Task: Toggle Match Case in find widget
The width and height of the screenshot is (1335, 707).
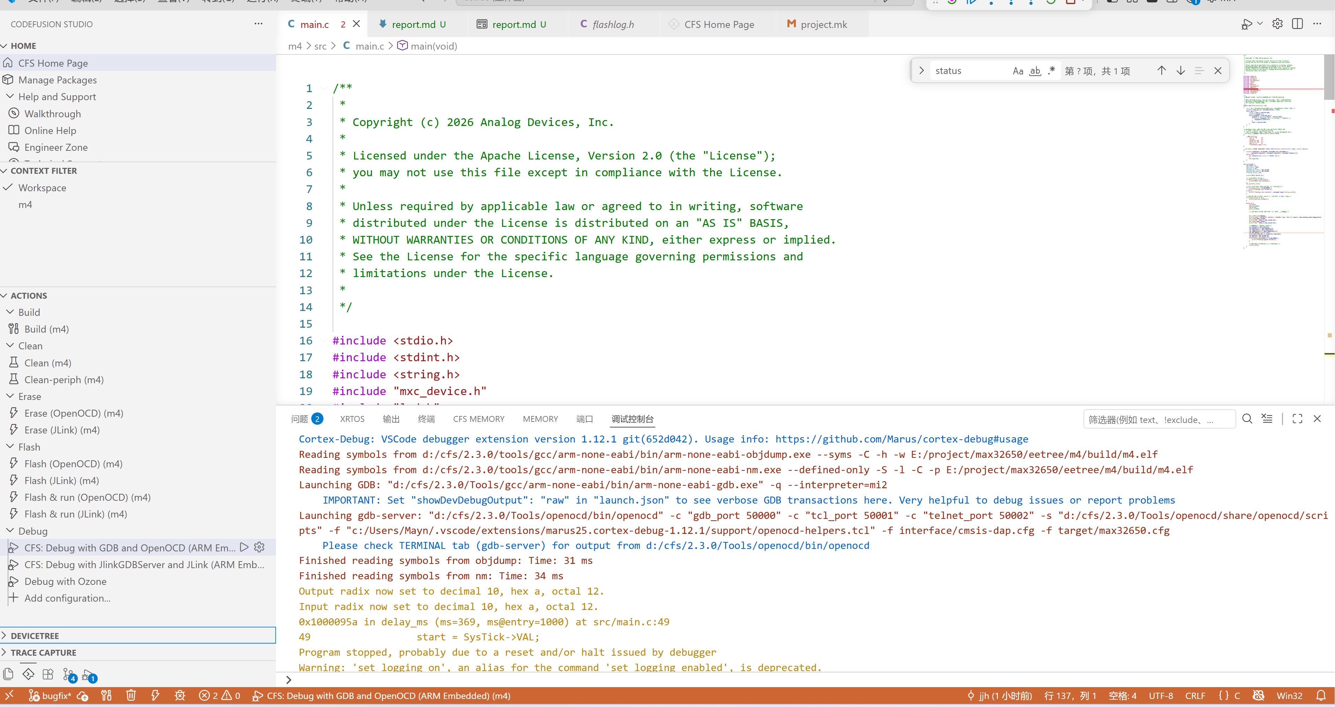Action: pos(1018,71)
